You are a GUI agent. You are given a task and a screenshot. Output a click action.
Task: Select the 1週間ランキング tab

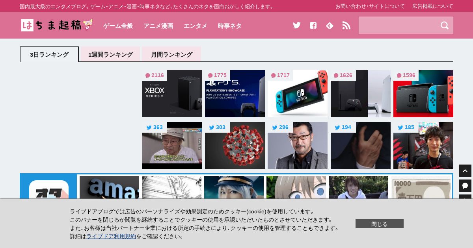click(x=110, y=54)
